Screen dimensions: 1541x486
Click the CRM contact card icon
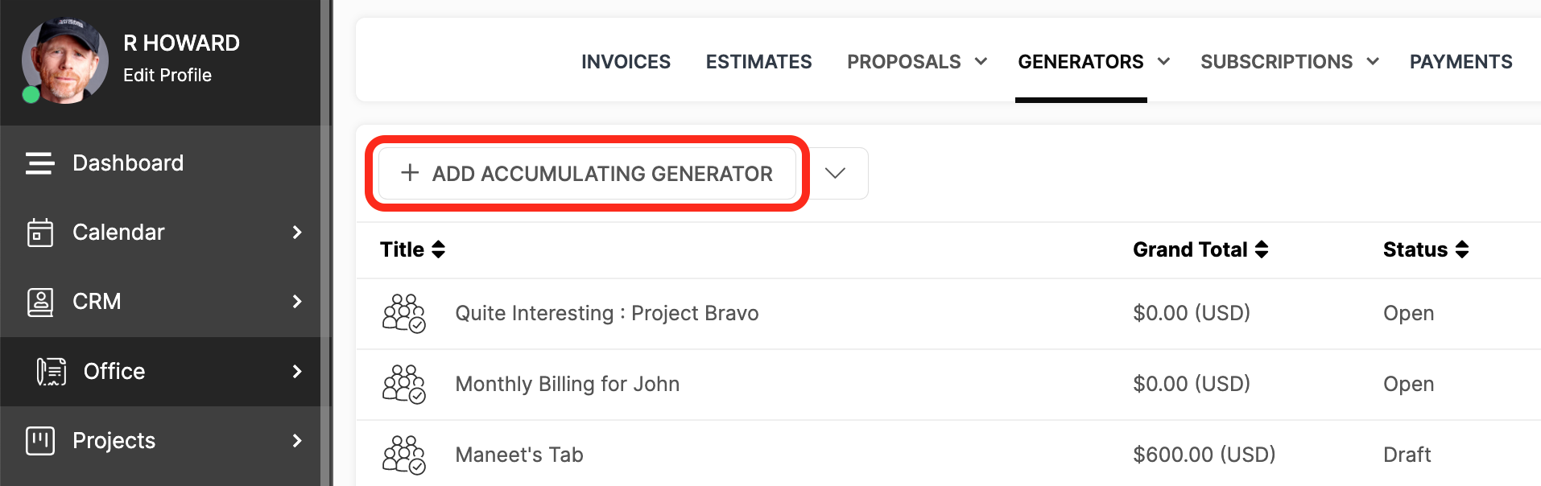point(39,302)
